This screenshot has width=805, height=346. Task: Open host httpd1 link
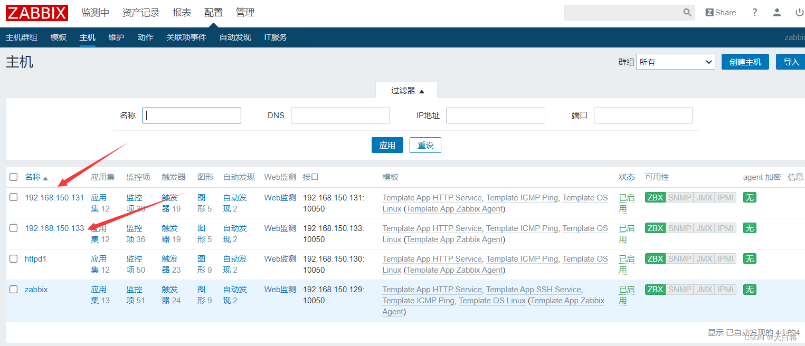(35, 259)
